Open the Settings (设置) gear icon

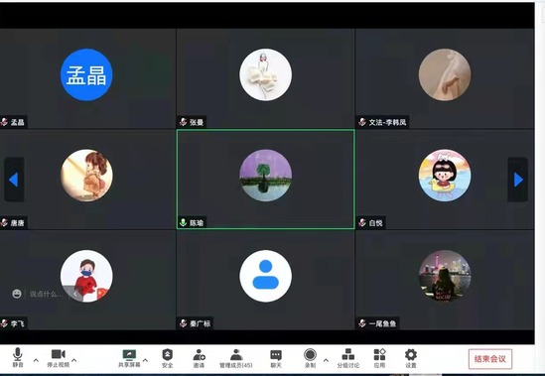(411, 358)
